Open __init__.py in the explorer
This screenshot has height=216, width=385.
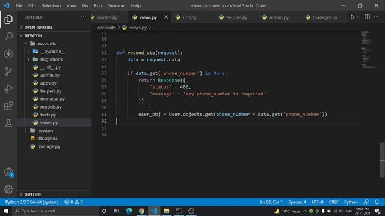click(55, 67)
